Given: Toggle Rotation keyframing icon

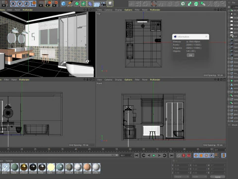Looking at the screenshot, I should coord(206,156).
